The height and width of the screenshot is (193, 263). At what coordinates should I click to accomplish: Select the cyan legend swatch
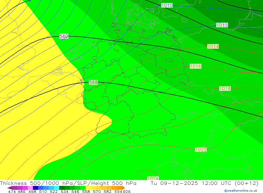tap(57, 188)
